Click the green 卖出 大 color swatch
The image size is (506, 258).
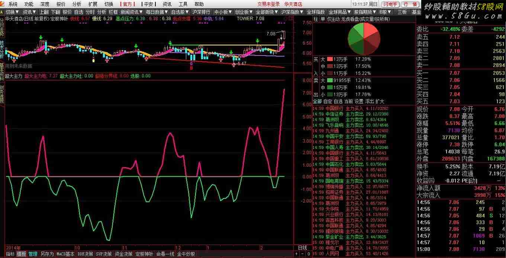pyautogui.click(x=330, y=80)
